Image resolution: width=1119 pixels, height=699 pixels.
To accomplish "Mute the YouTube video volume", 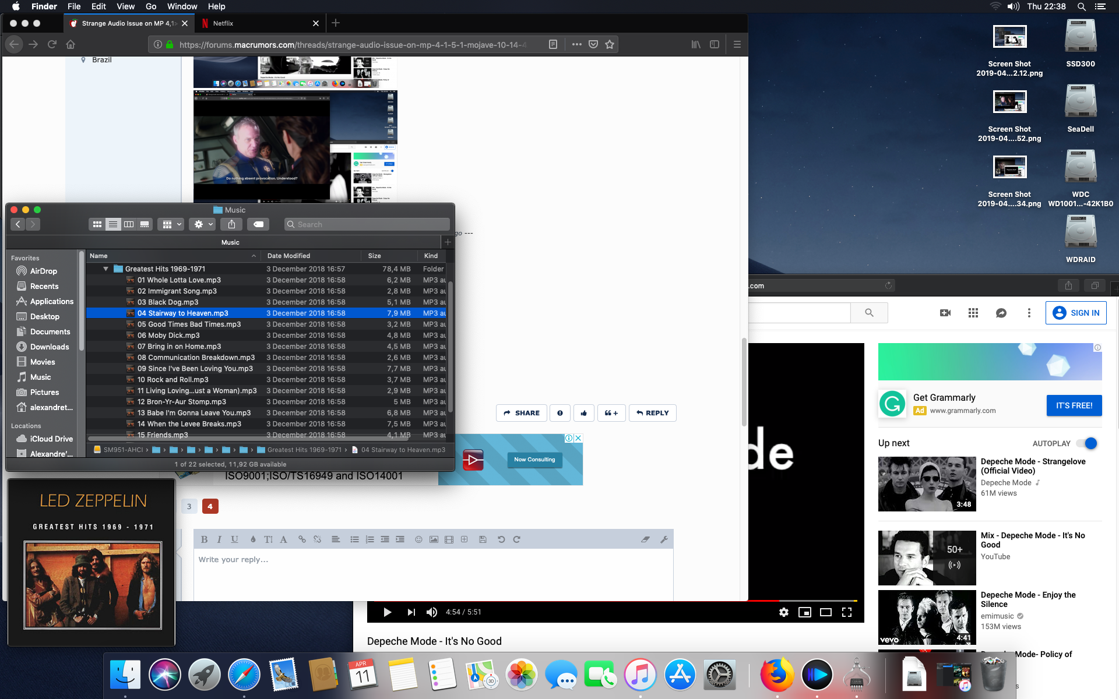I will [432, 612].
